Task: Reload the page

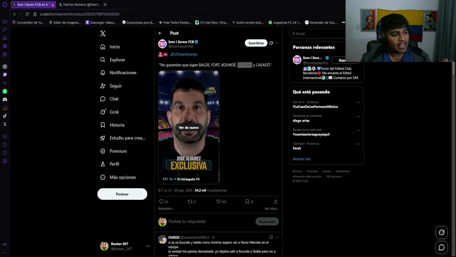Action: [x=27, y=14]
